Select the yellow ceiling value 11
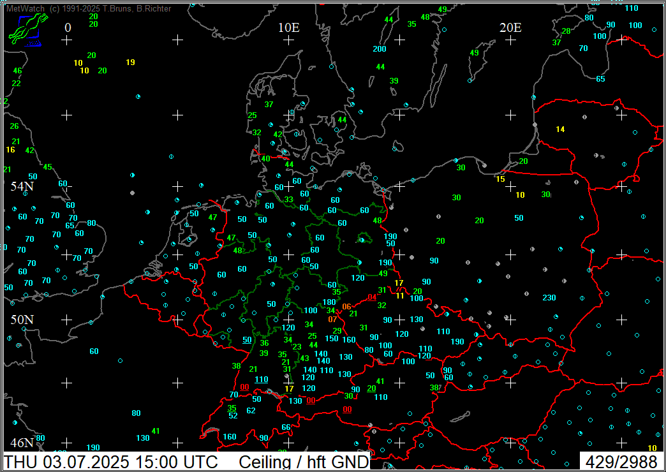Screen dimensions: 666x472 (x=400, y=296)
